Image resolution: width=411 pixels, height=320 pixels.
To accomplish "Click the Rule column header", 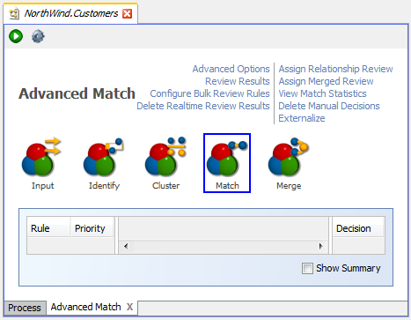I will (48, 228).
